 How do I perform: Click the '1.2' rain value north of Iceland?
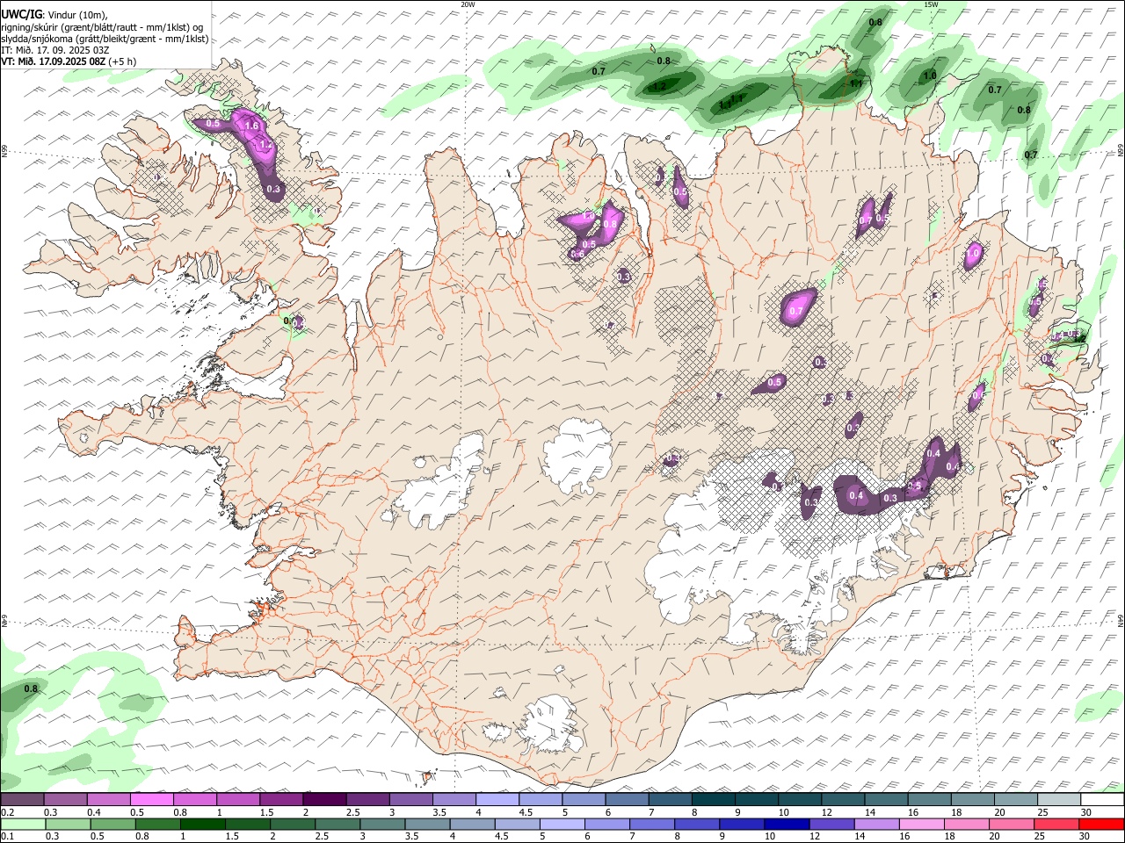coord(657,87)
